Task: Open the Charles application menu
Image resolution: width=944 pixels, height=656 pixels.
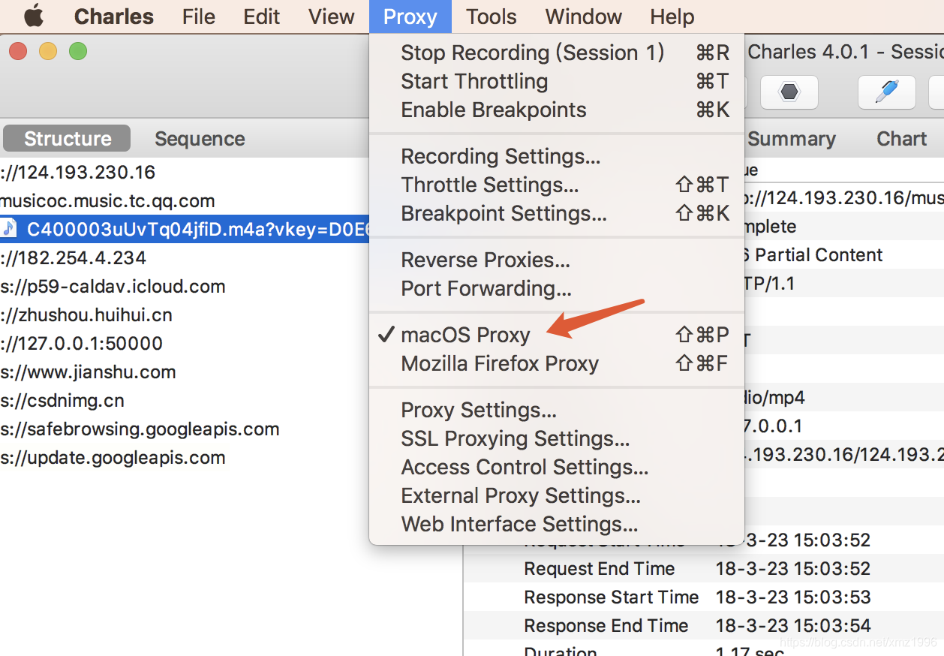Action: 114,17
